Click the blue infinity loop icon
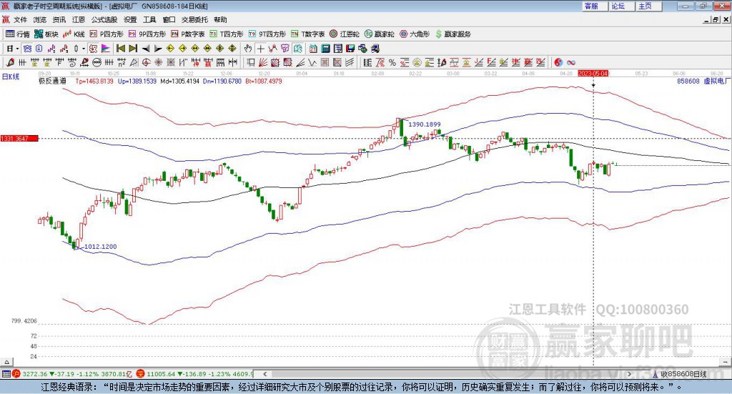This screenshot has height=394, width=732. (571, 62)
